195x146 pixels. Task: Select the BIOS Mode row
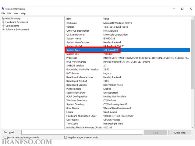pos(128,73)
